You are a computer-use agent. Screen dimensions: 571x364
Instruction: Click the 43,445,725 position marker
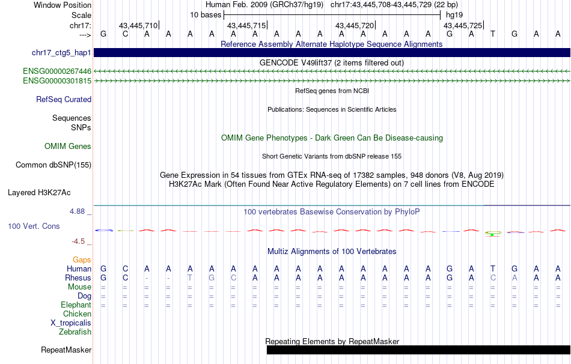click(x=463, y=25)
